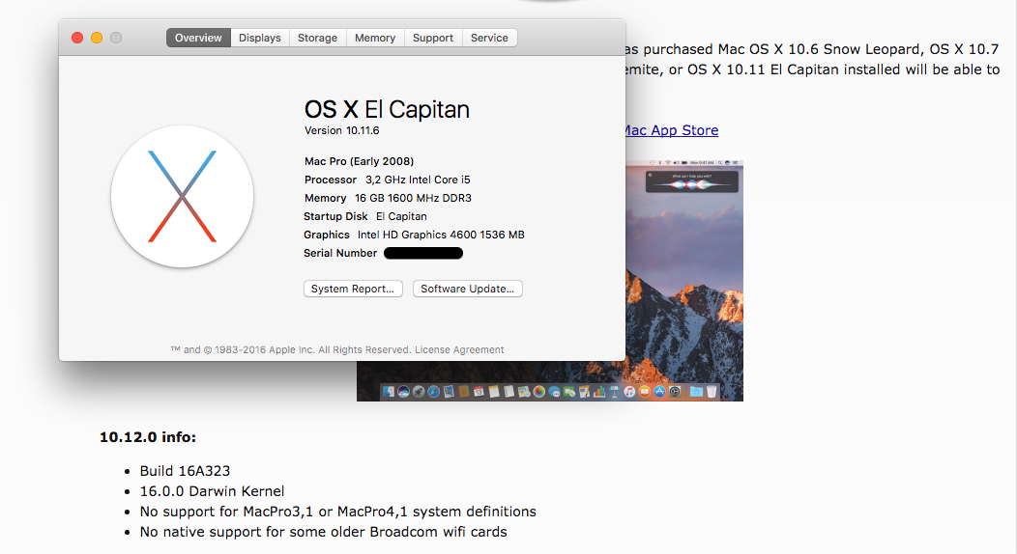
Task: Click the 16.0.0 Darwin Kernel bullet
Action: point(212,491)
